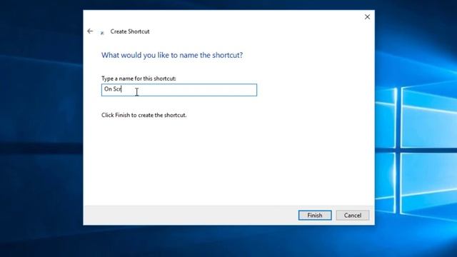Viewport: 457px width, 257px height.
Task: Click the small shortcut icon near title
Action: pos(102,33)
